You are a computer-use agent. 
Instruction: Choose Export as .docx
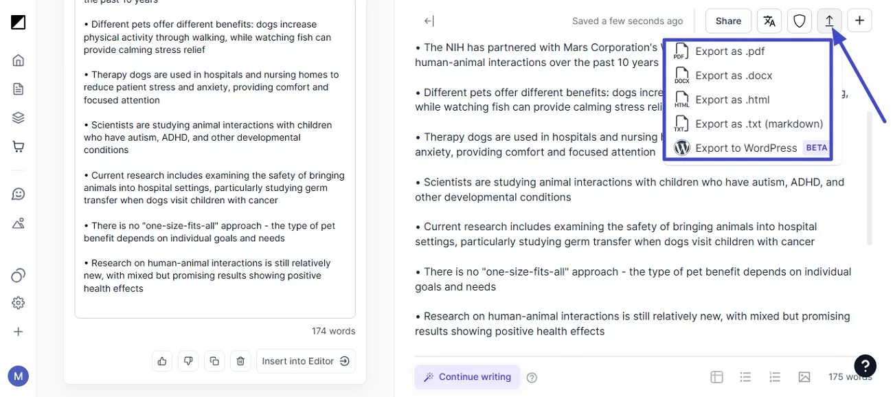[733, 76]
